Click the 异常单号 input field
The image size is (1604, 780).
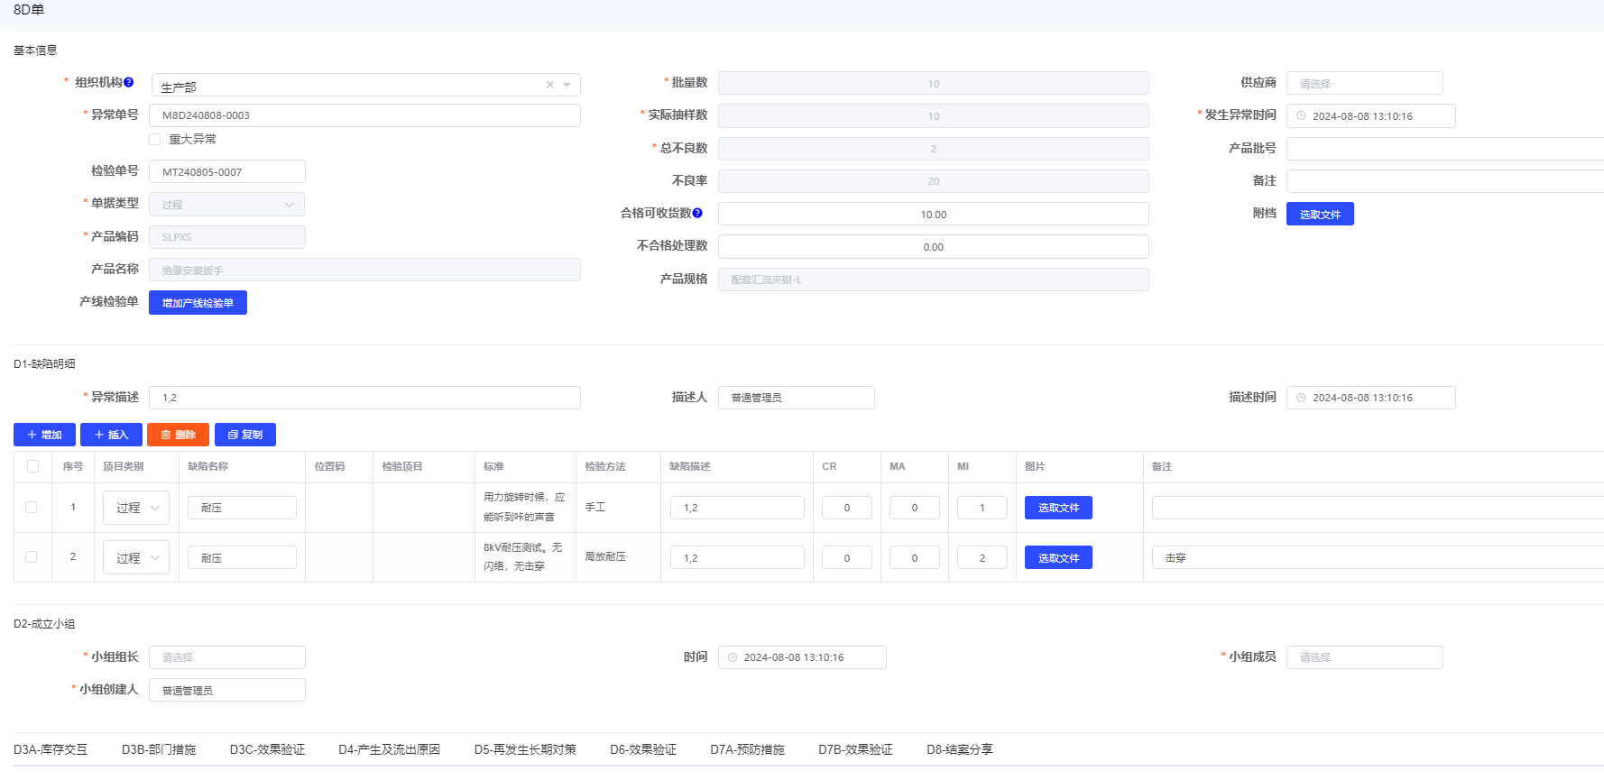(364, 115)
